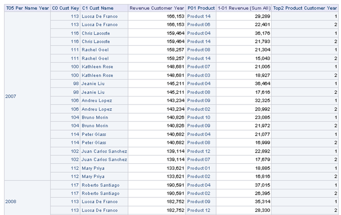Click Peter Glass name beside Product 04

click(x=94, y=134)
